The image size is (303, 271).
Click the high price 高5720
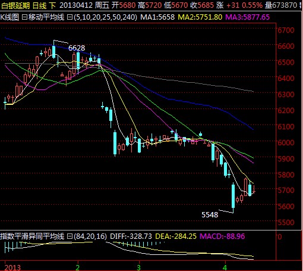(150, 5)
